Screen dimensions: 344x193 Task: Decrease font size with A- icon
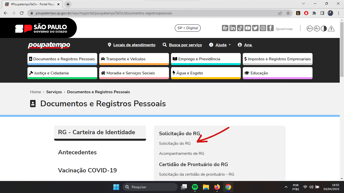[317, 28]
